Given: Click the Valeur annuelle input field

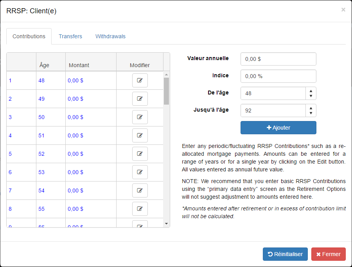Looking at the screenshot, I should pyautogui.click(x=278, y=59).
